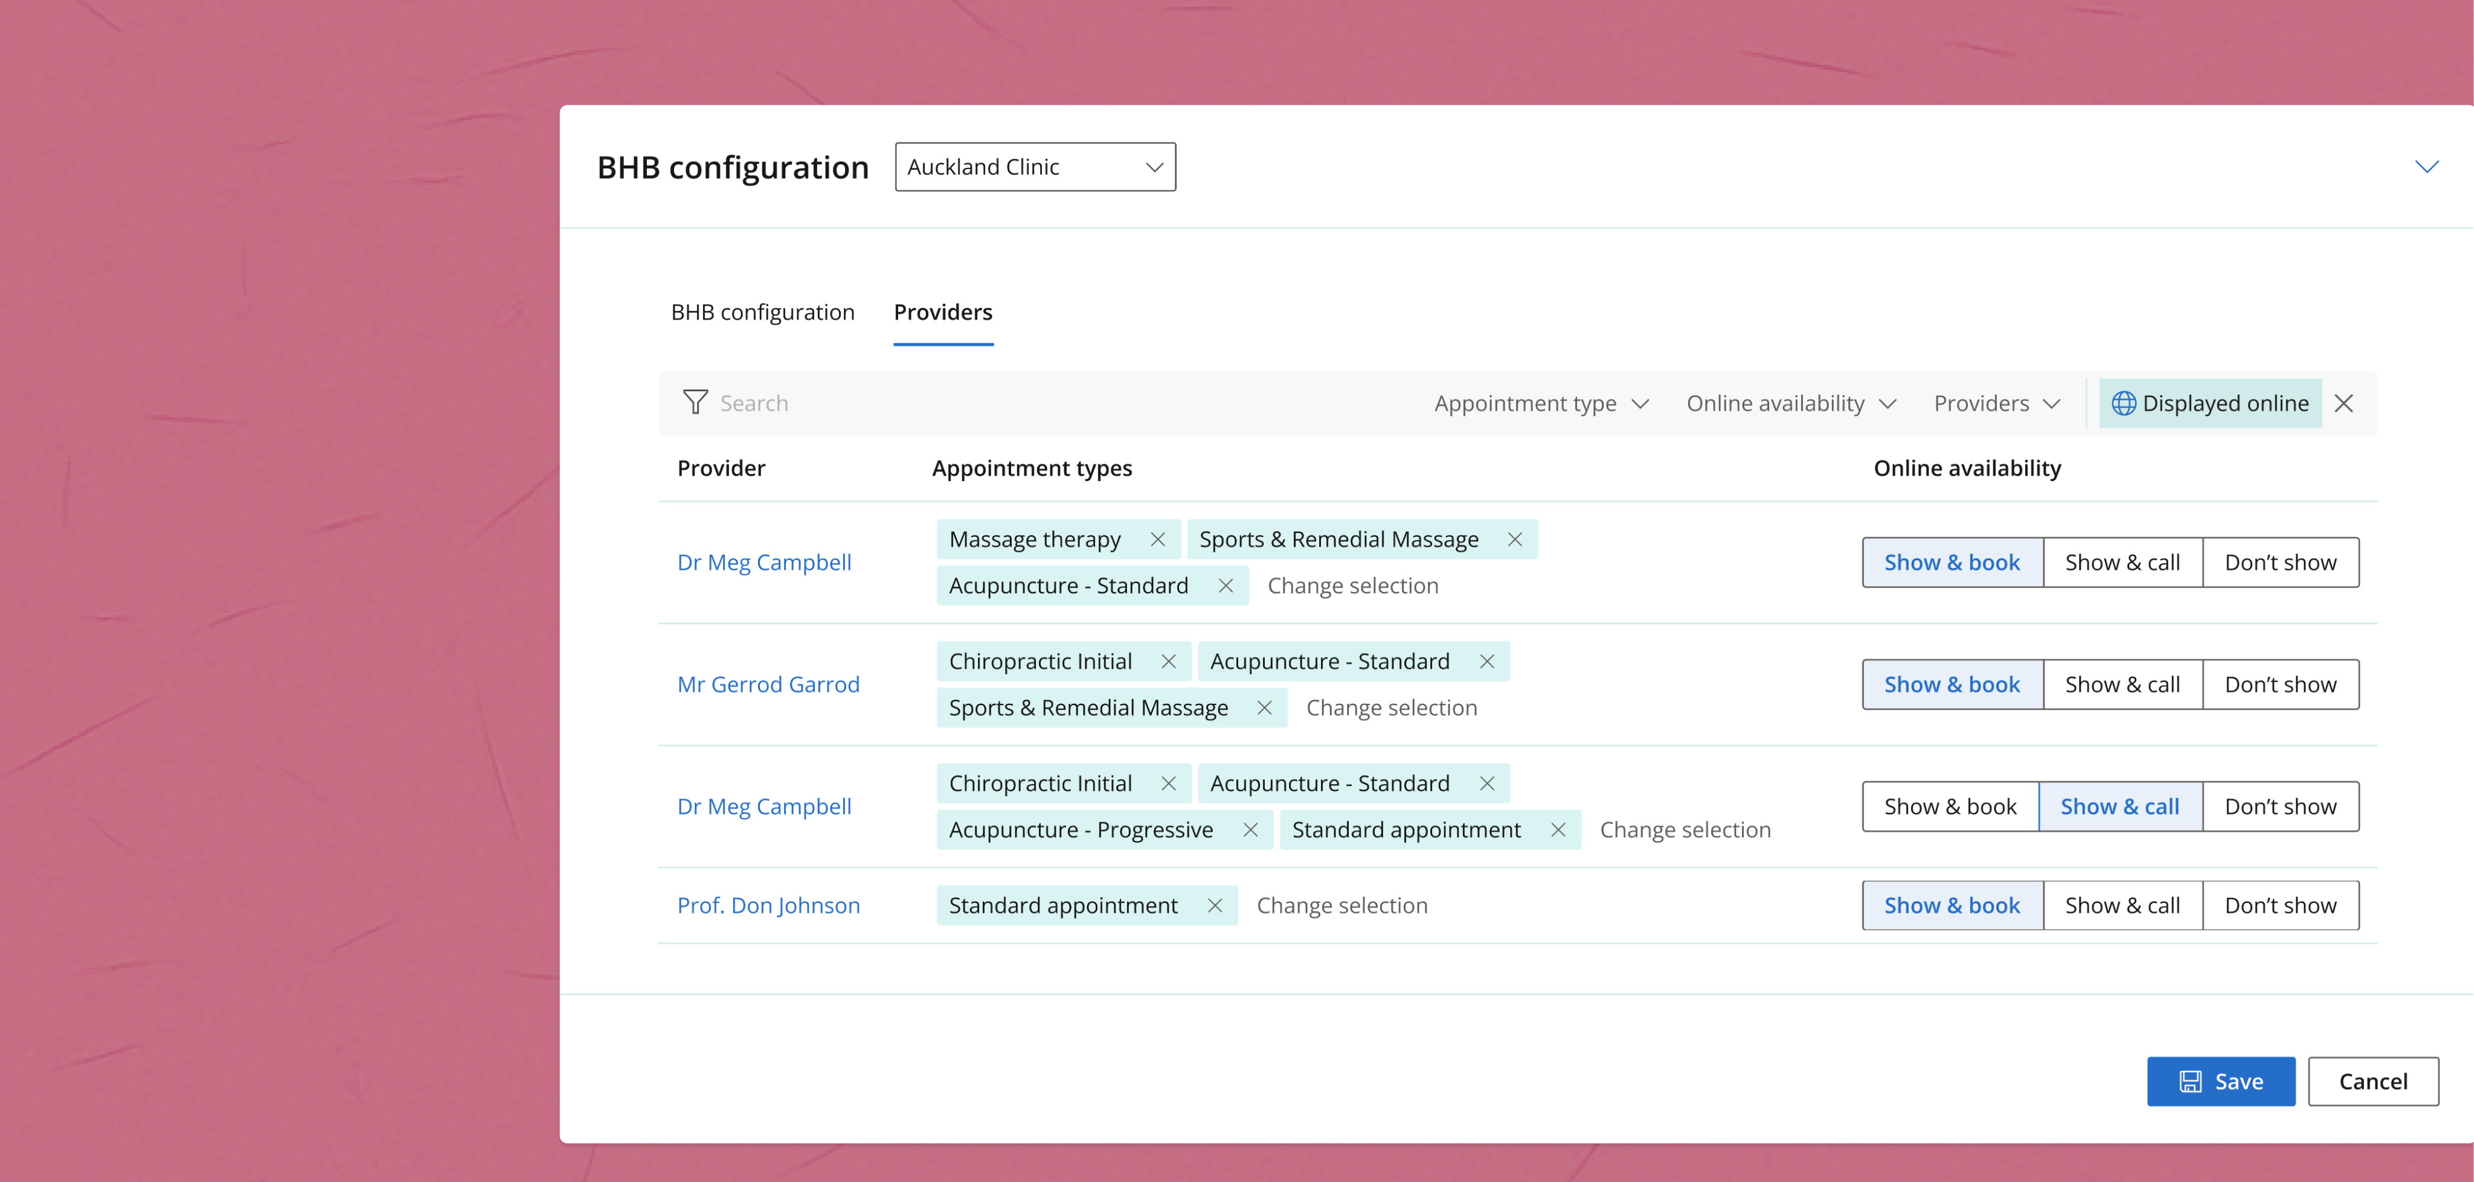Open the Auckland Clinic dropdown
Image resolution: width=2474 pixels, height=1182 pixels.
tap(1034, 167)
